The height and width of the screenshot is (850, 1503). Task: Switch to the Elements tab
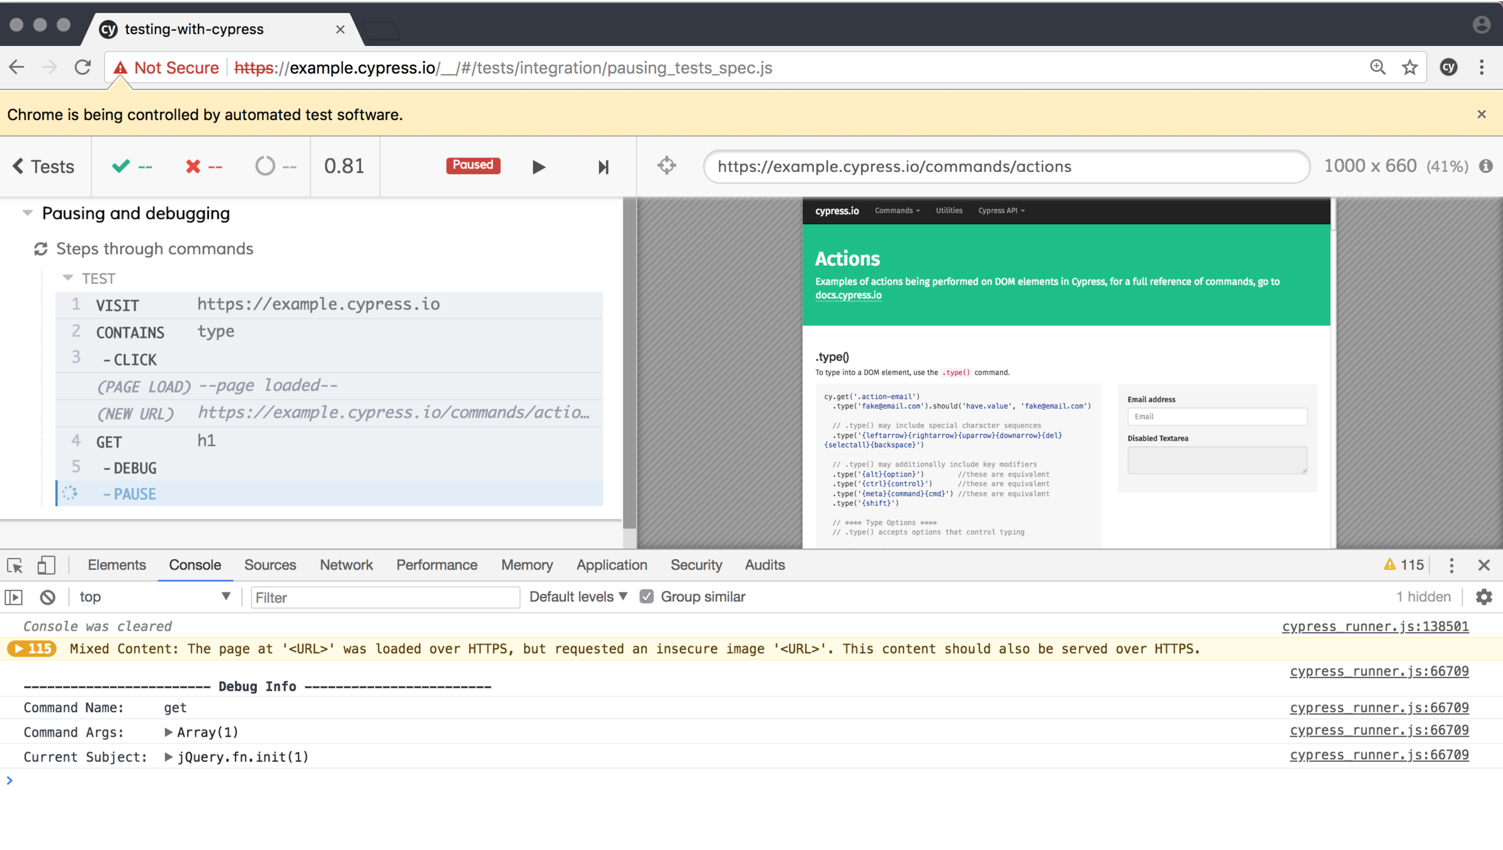click(117, 565)
